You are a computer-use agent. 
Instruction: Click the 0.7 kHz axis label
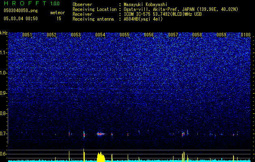coord(3,134)
